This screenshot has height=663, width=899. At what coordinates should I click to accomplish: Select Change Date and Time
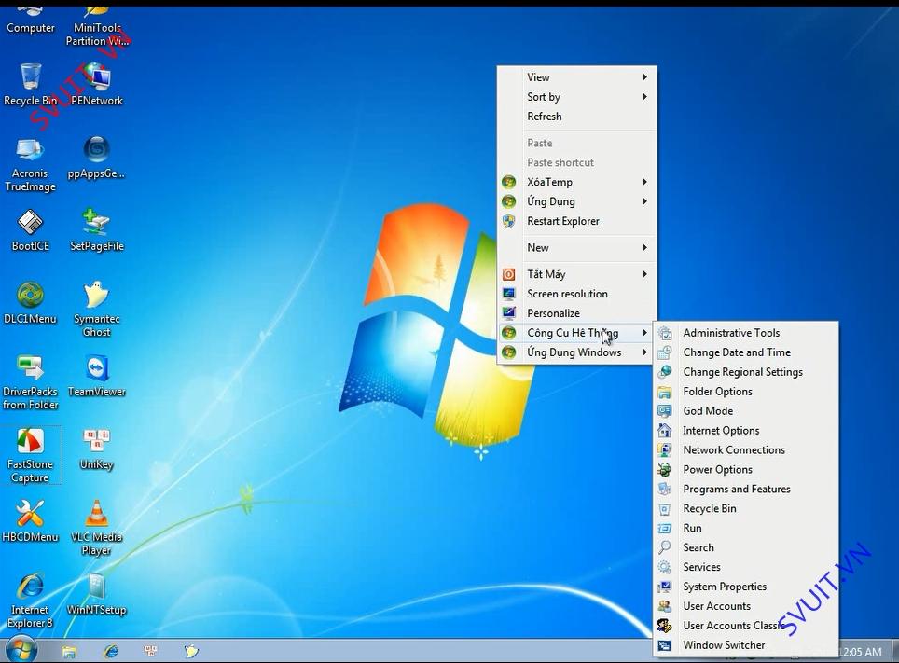tap(746, 352)
